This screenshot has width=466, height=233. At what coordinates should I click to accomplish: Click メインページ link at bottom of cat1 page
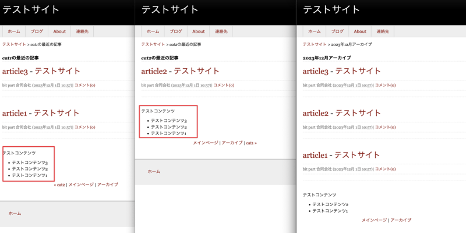[x=81, y=185]
